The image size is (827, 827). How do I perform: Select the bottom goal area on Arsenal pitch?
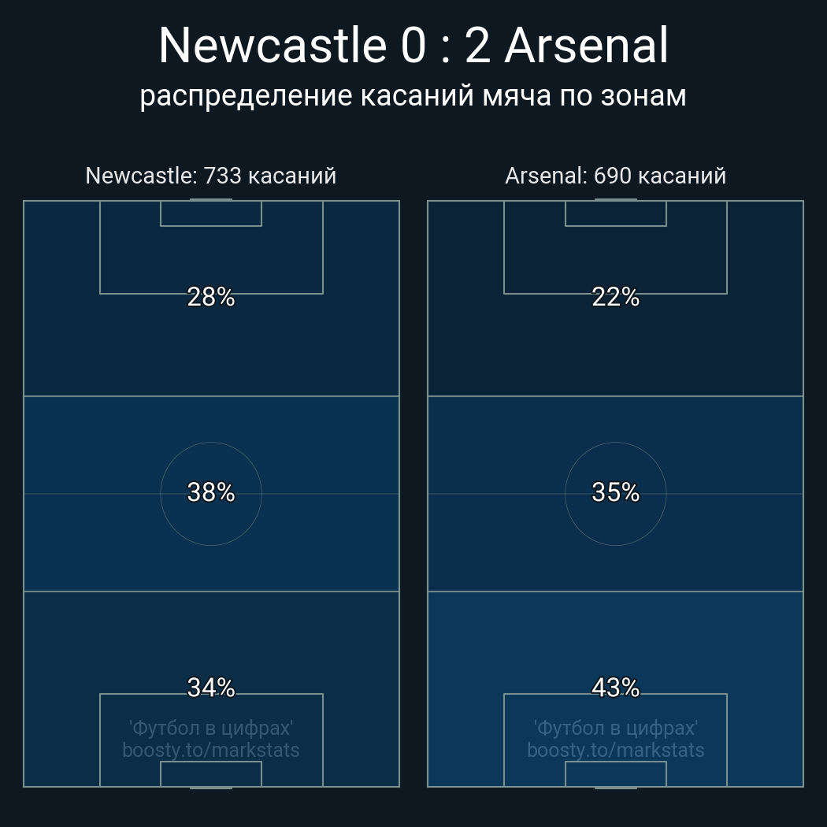point(615,773)
